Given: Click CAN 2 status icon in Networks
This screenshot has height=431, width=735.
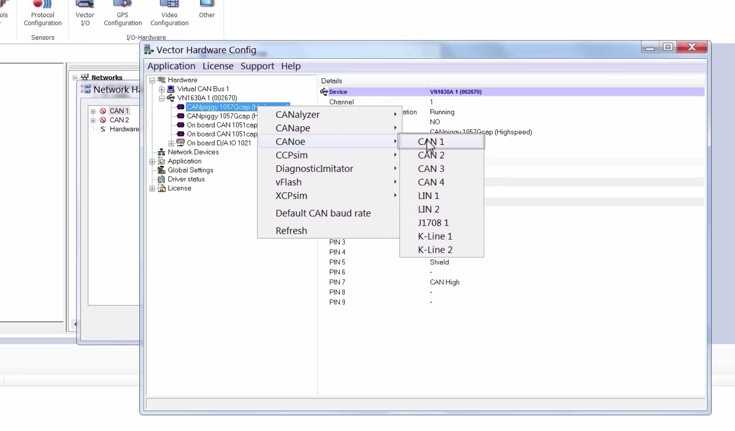Looking at the screenshot, I should point(103,120).
